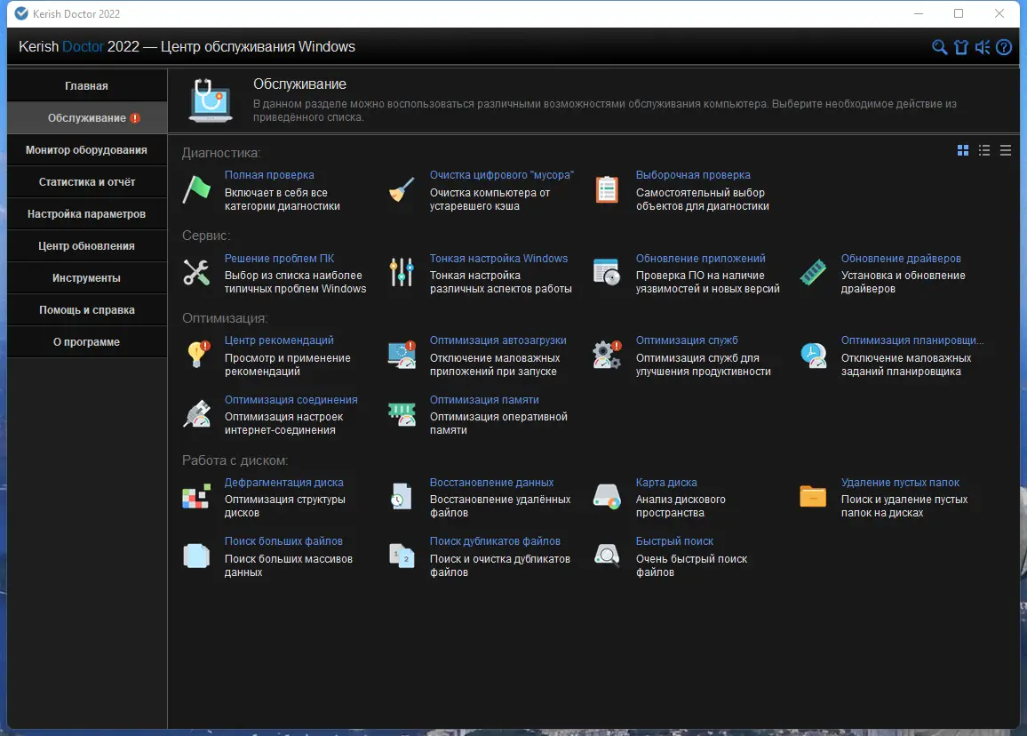Click the disk drive Карта диска icon
Screen dimensions: 1027x736
point(607,496)
